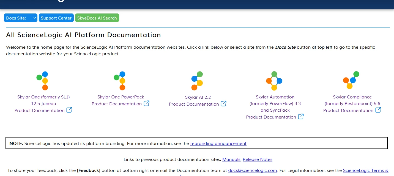Open the ScienceLogic Terms & legal link
The height and width of the screenshot is (176, 394).
click(x=366, y=170)
